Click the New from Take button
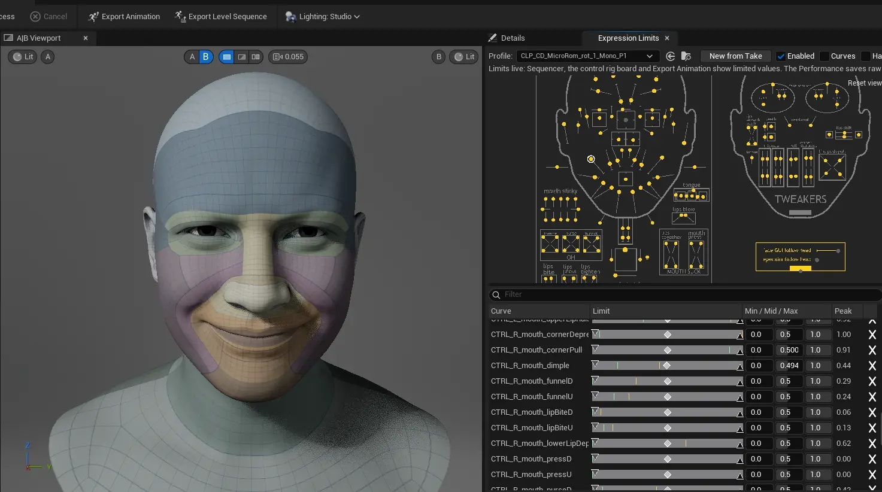The width and height of the screenshot is (882, 492). (736, 56)
